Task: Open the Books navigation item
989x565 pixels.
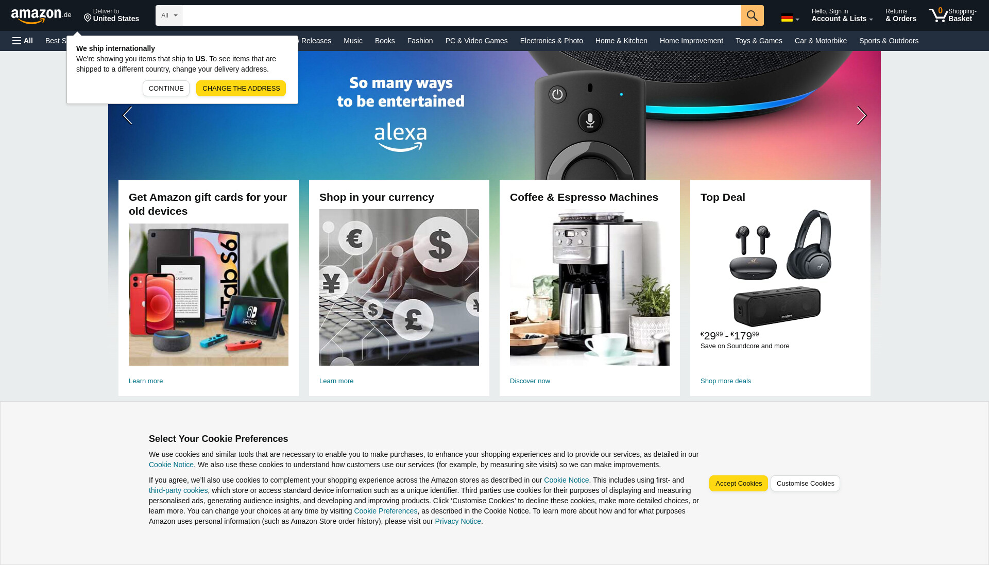Action: coord(385,41)
